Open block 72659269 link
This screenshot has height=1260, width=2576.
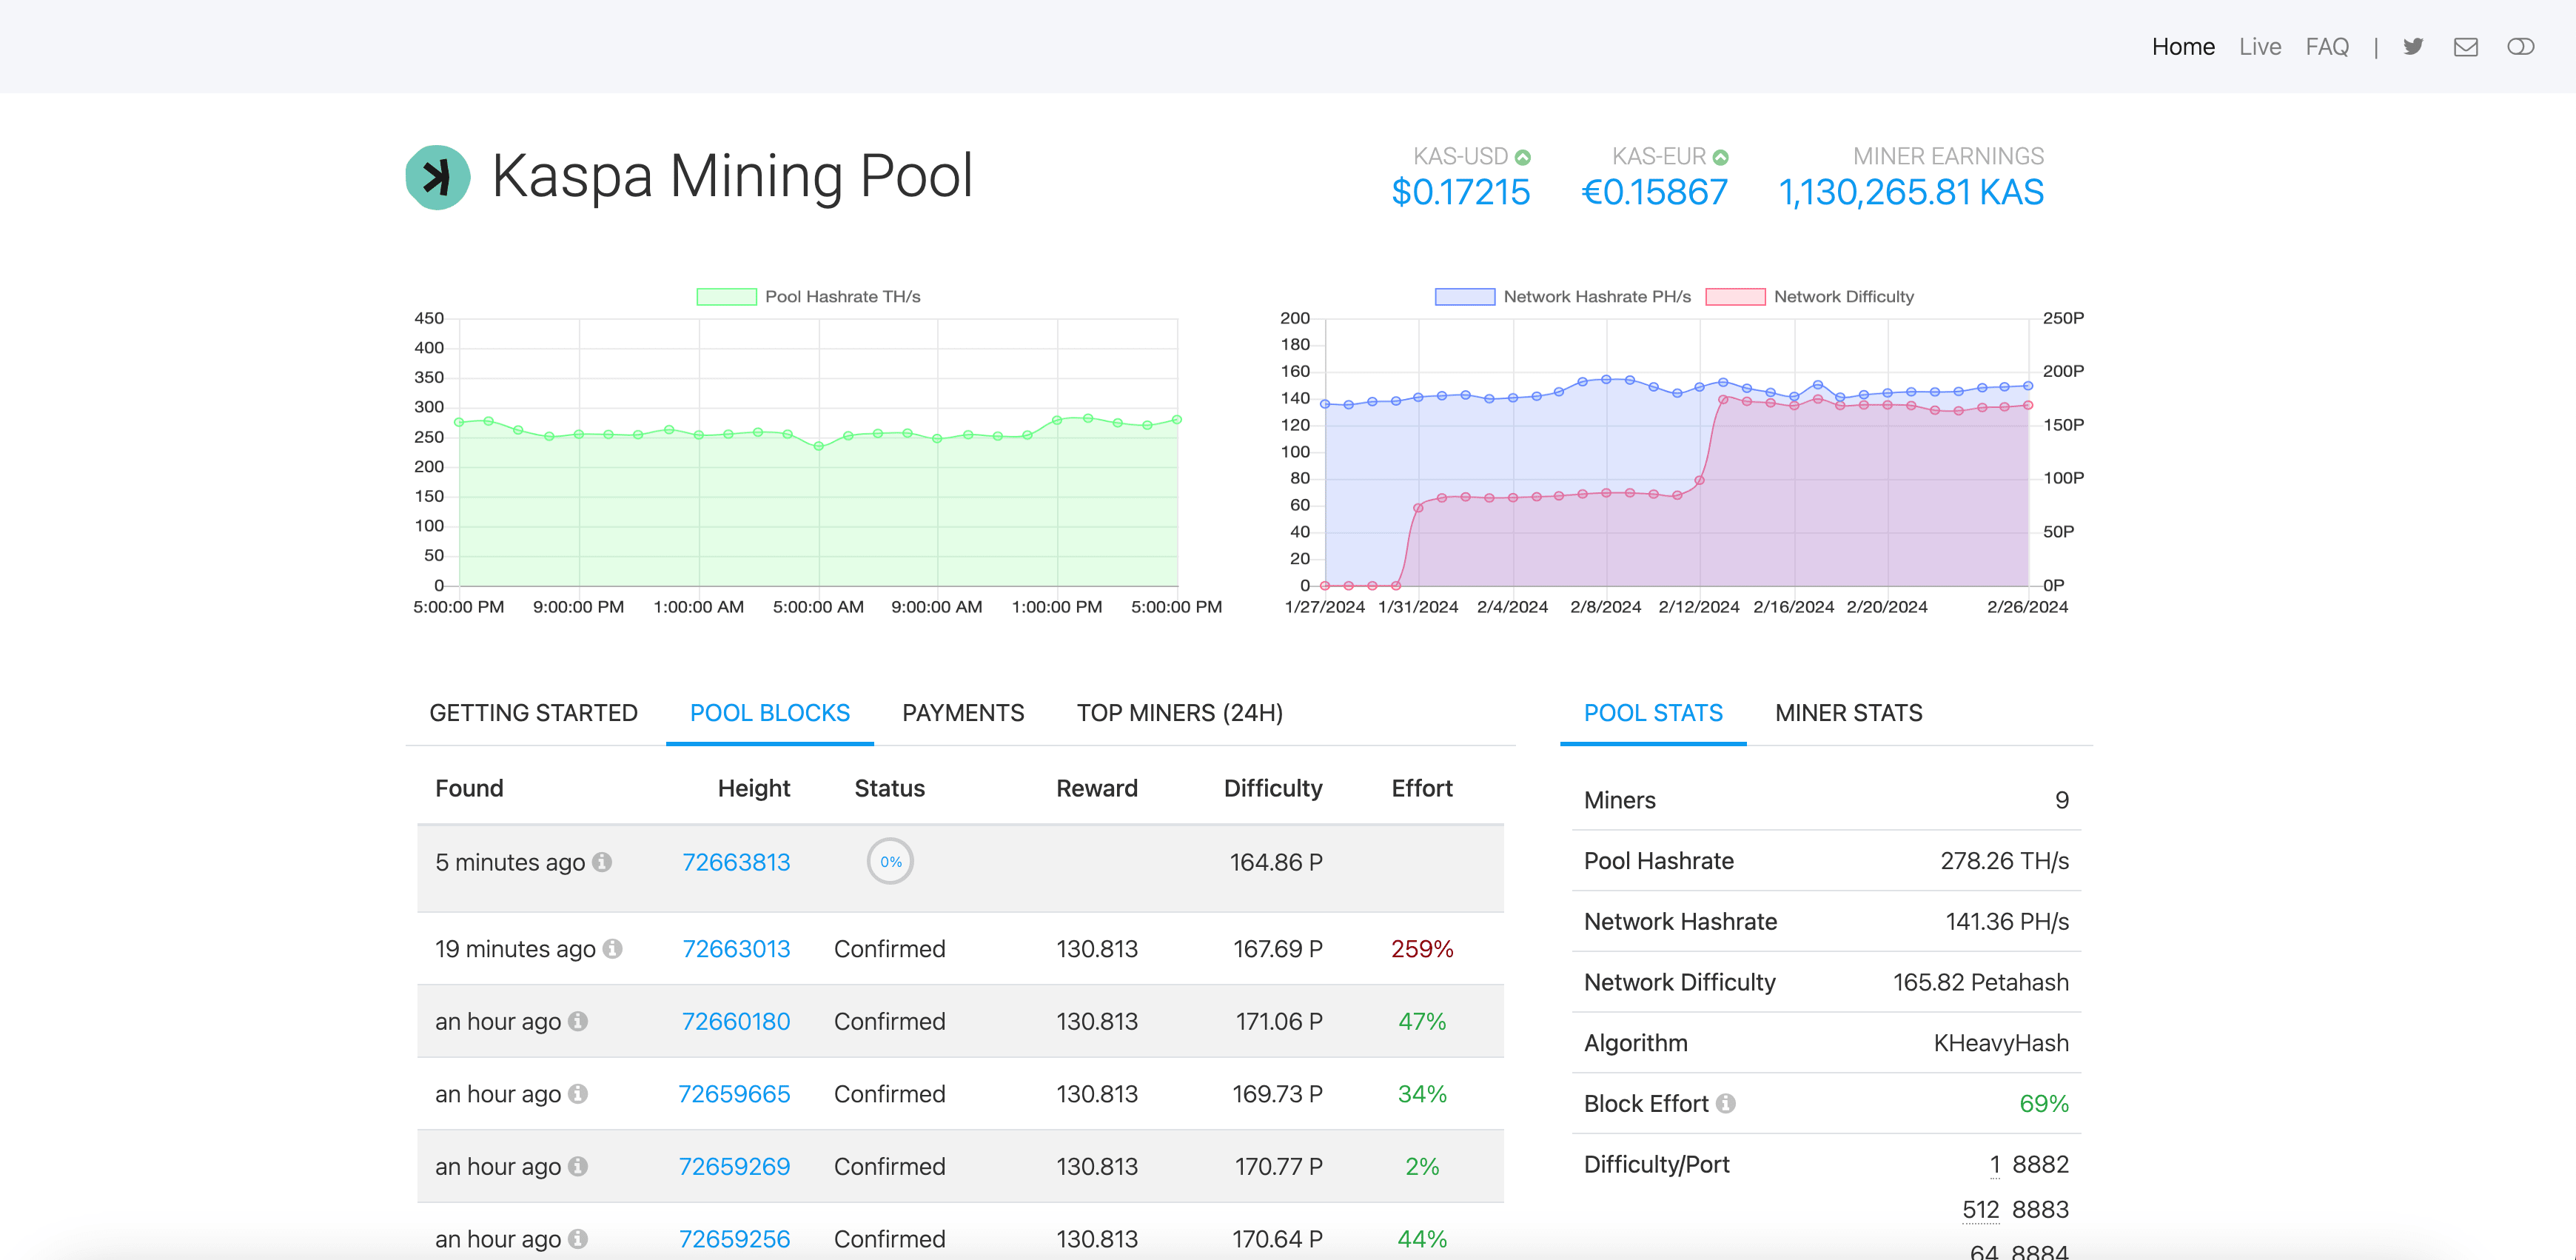(734, 1166)
